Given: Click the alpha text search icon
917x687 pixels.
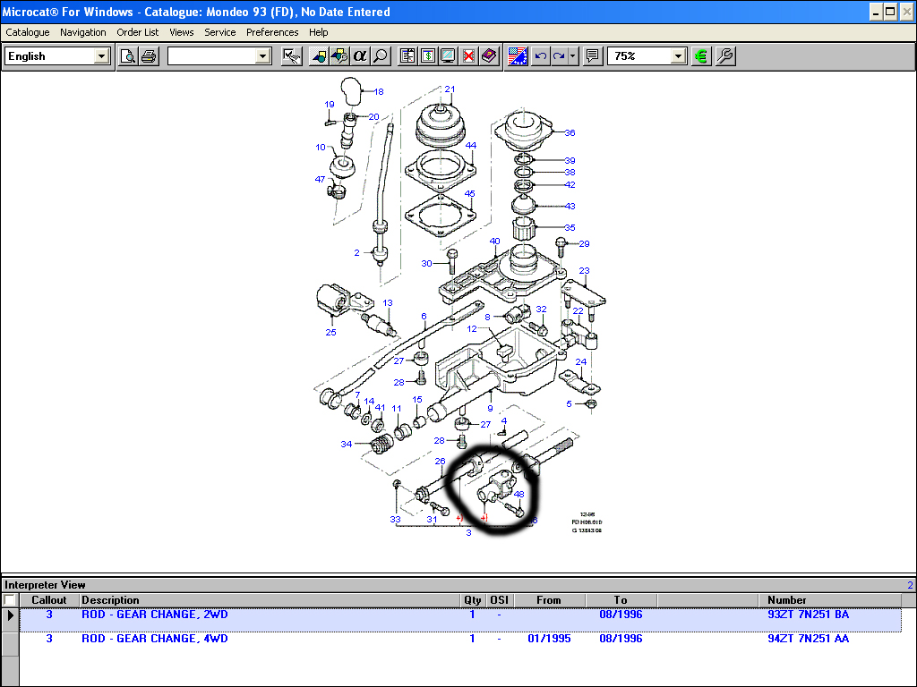Looking at the screenshot, I should click(360, 56).
